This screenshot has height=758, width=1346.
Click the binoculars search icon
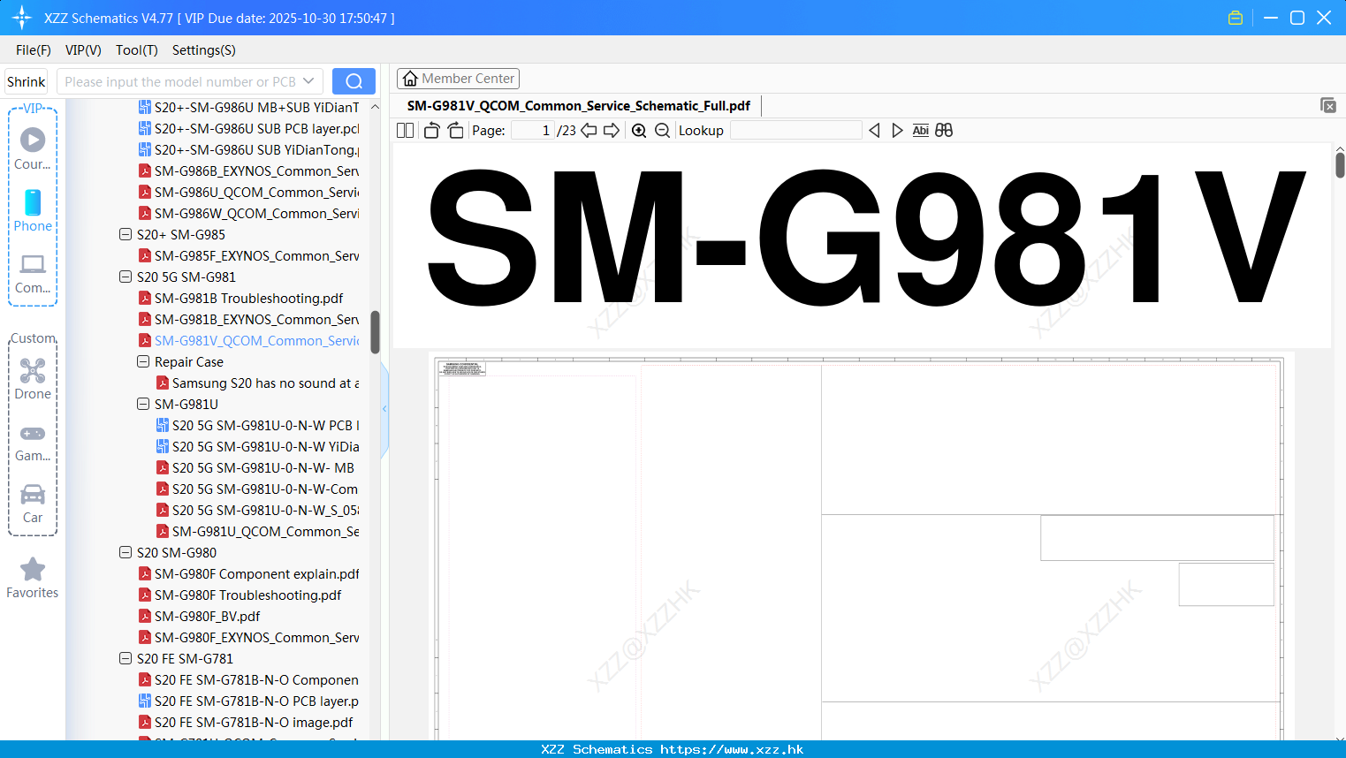point(944,131)
